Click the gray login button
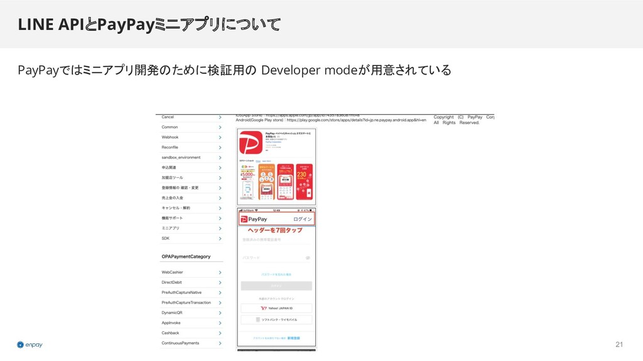This screenshot has width=643, height=361. pos(276,286)
